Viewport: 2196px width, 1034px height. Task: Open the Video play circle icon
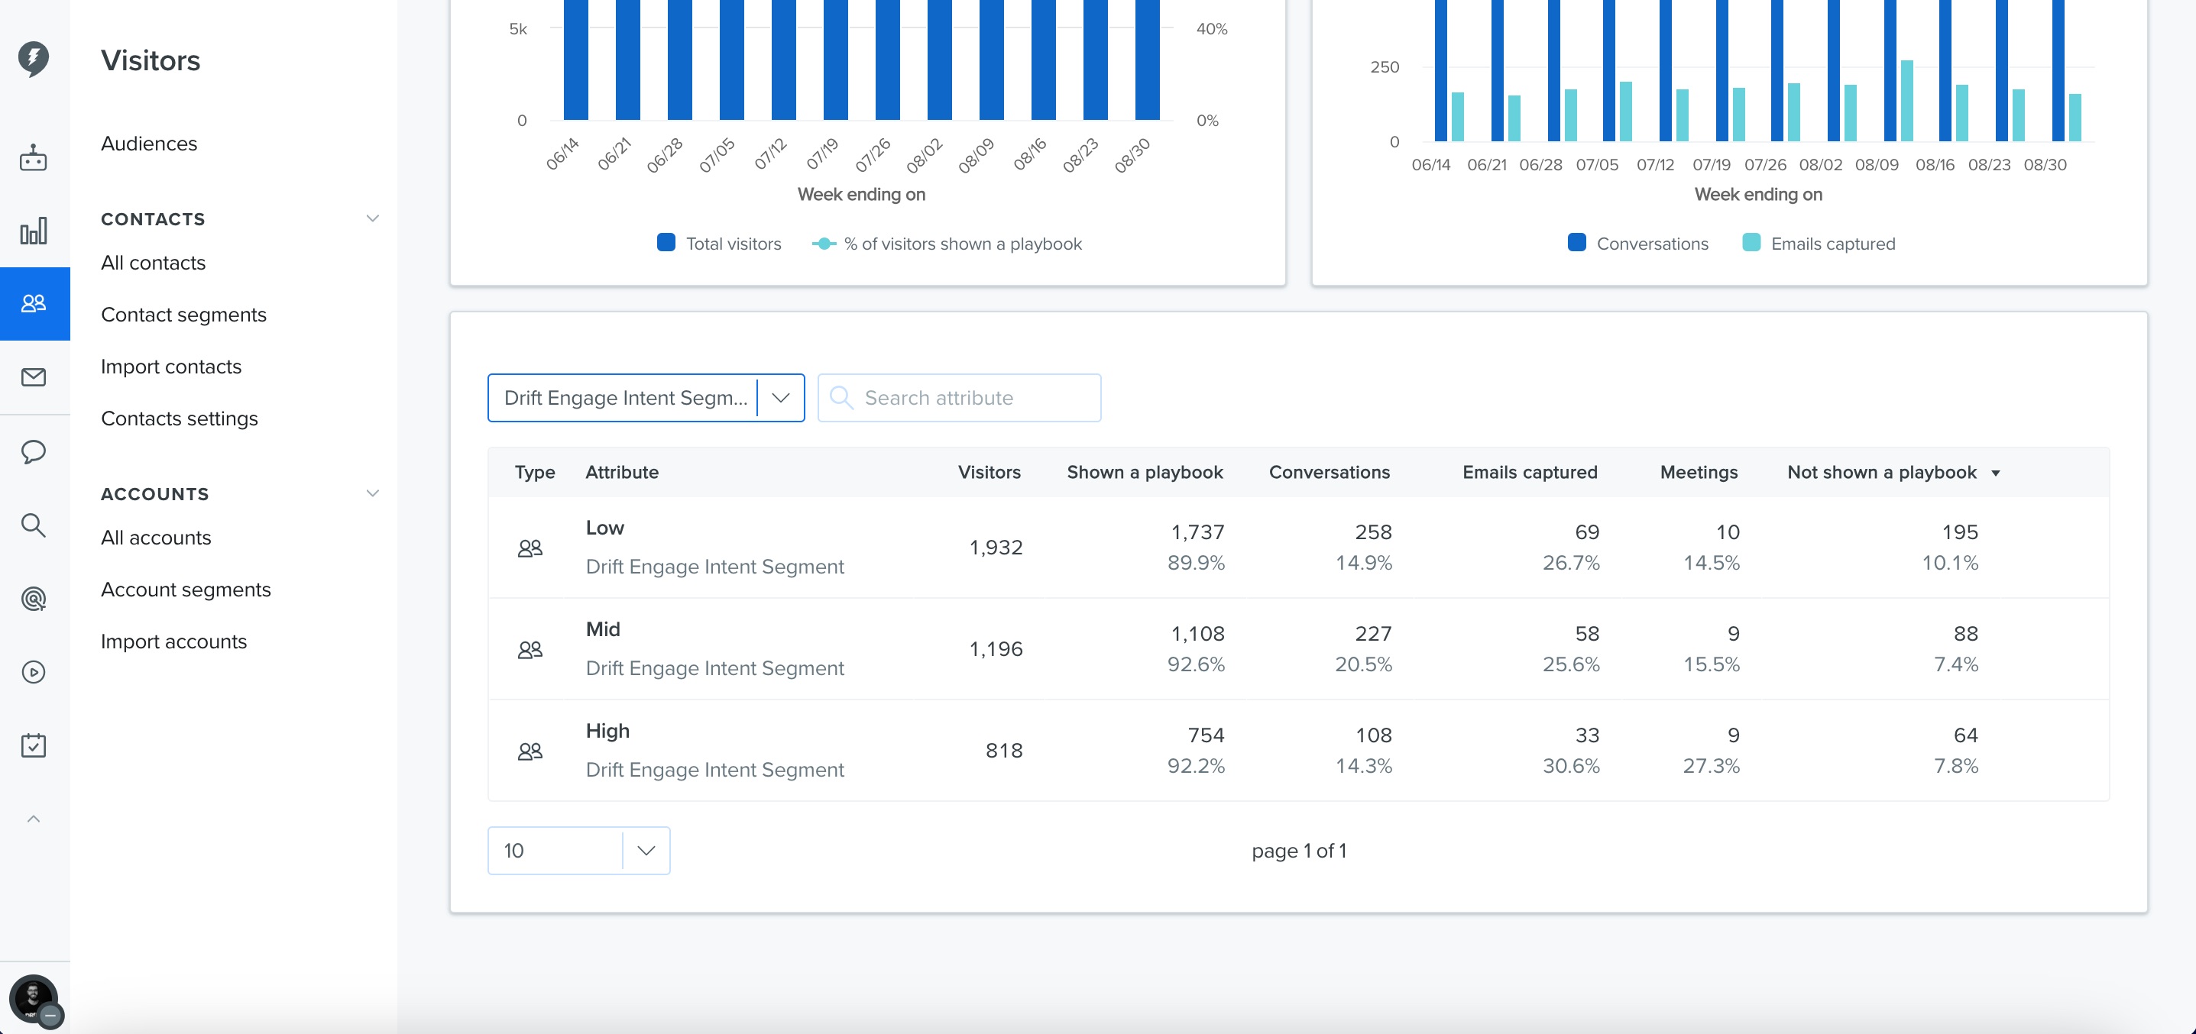[34, 672]
